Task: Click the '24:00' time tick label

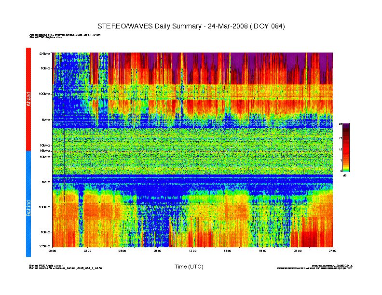Action: coord(332,251)
